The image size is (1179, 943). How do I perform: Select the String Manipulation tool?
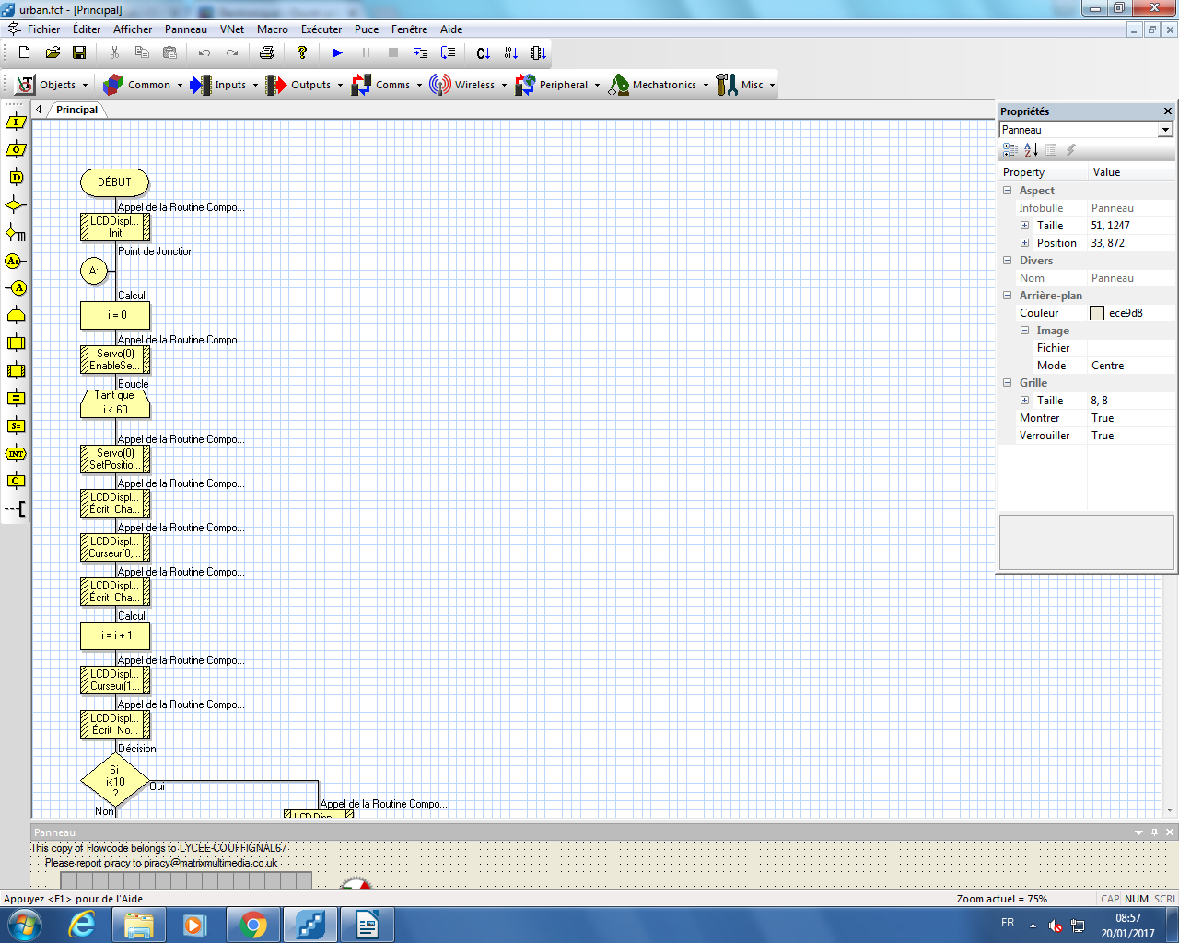(16, 425)
